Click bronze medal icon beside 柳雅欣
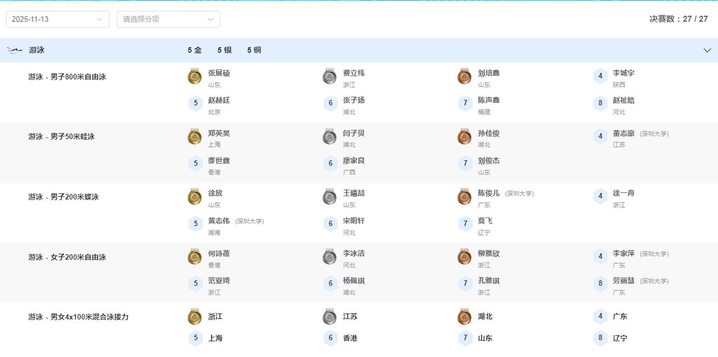The image size is (718, 357). click(464, 257)
